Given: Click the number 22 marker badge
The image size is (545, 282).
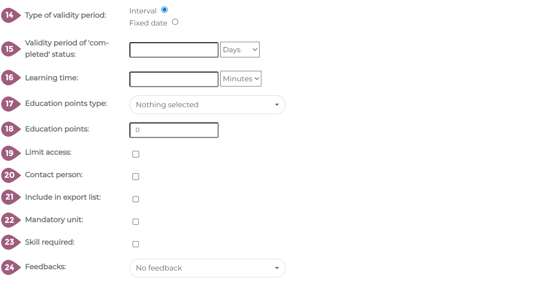Looking at the screenshot, I should pyautogui.click(x=10, y=220).
